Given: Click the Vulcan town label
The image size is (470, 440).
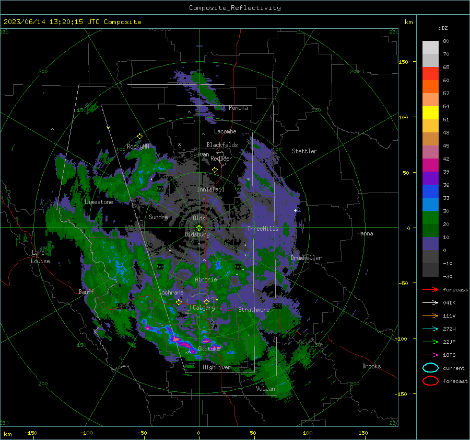Looking at the screenshot, I should [x=265, y=389].
